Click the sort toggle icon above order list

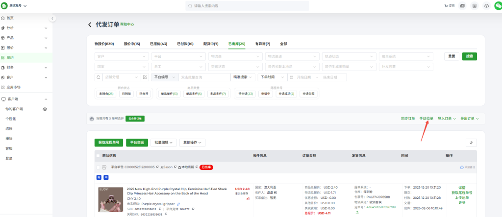click(471, 143)
